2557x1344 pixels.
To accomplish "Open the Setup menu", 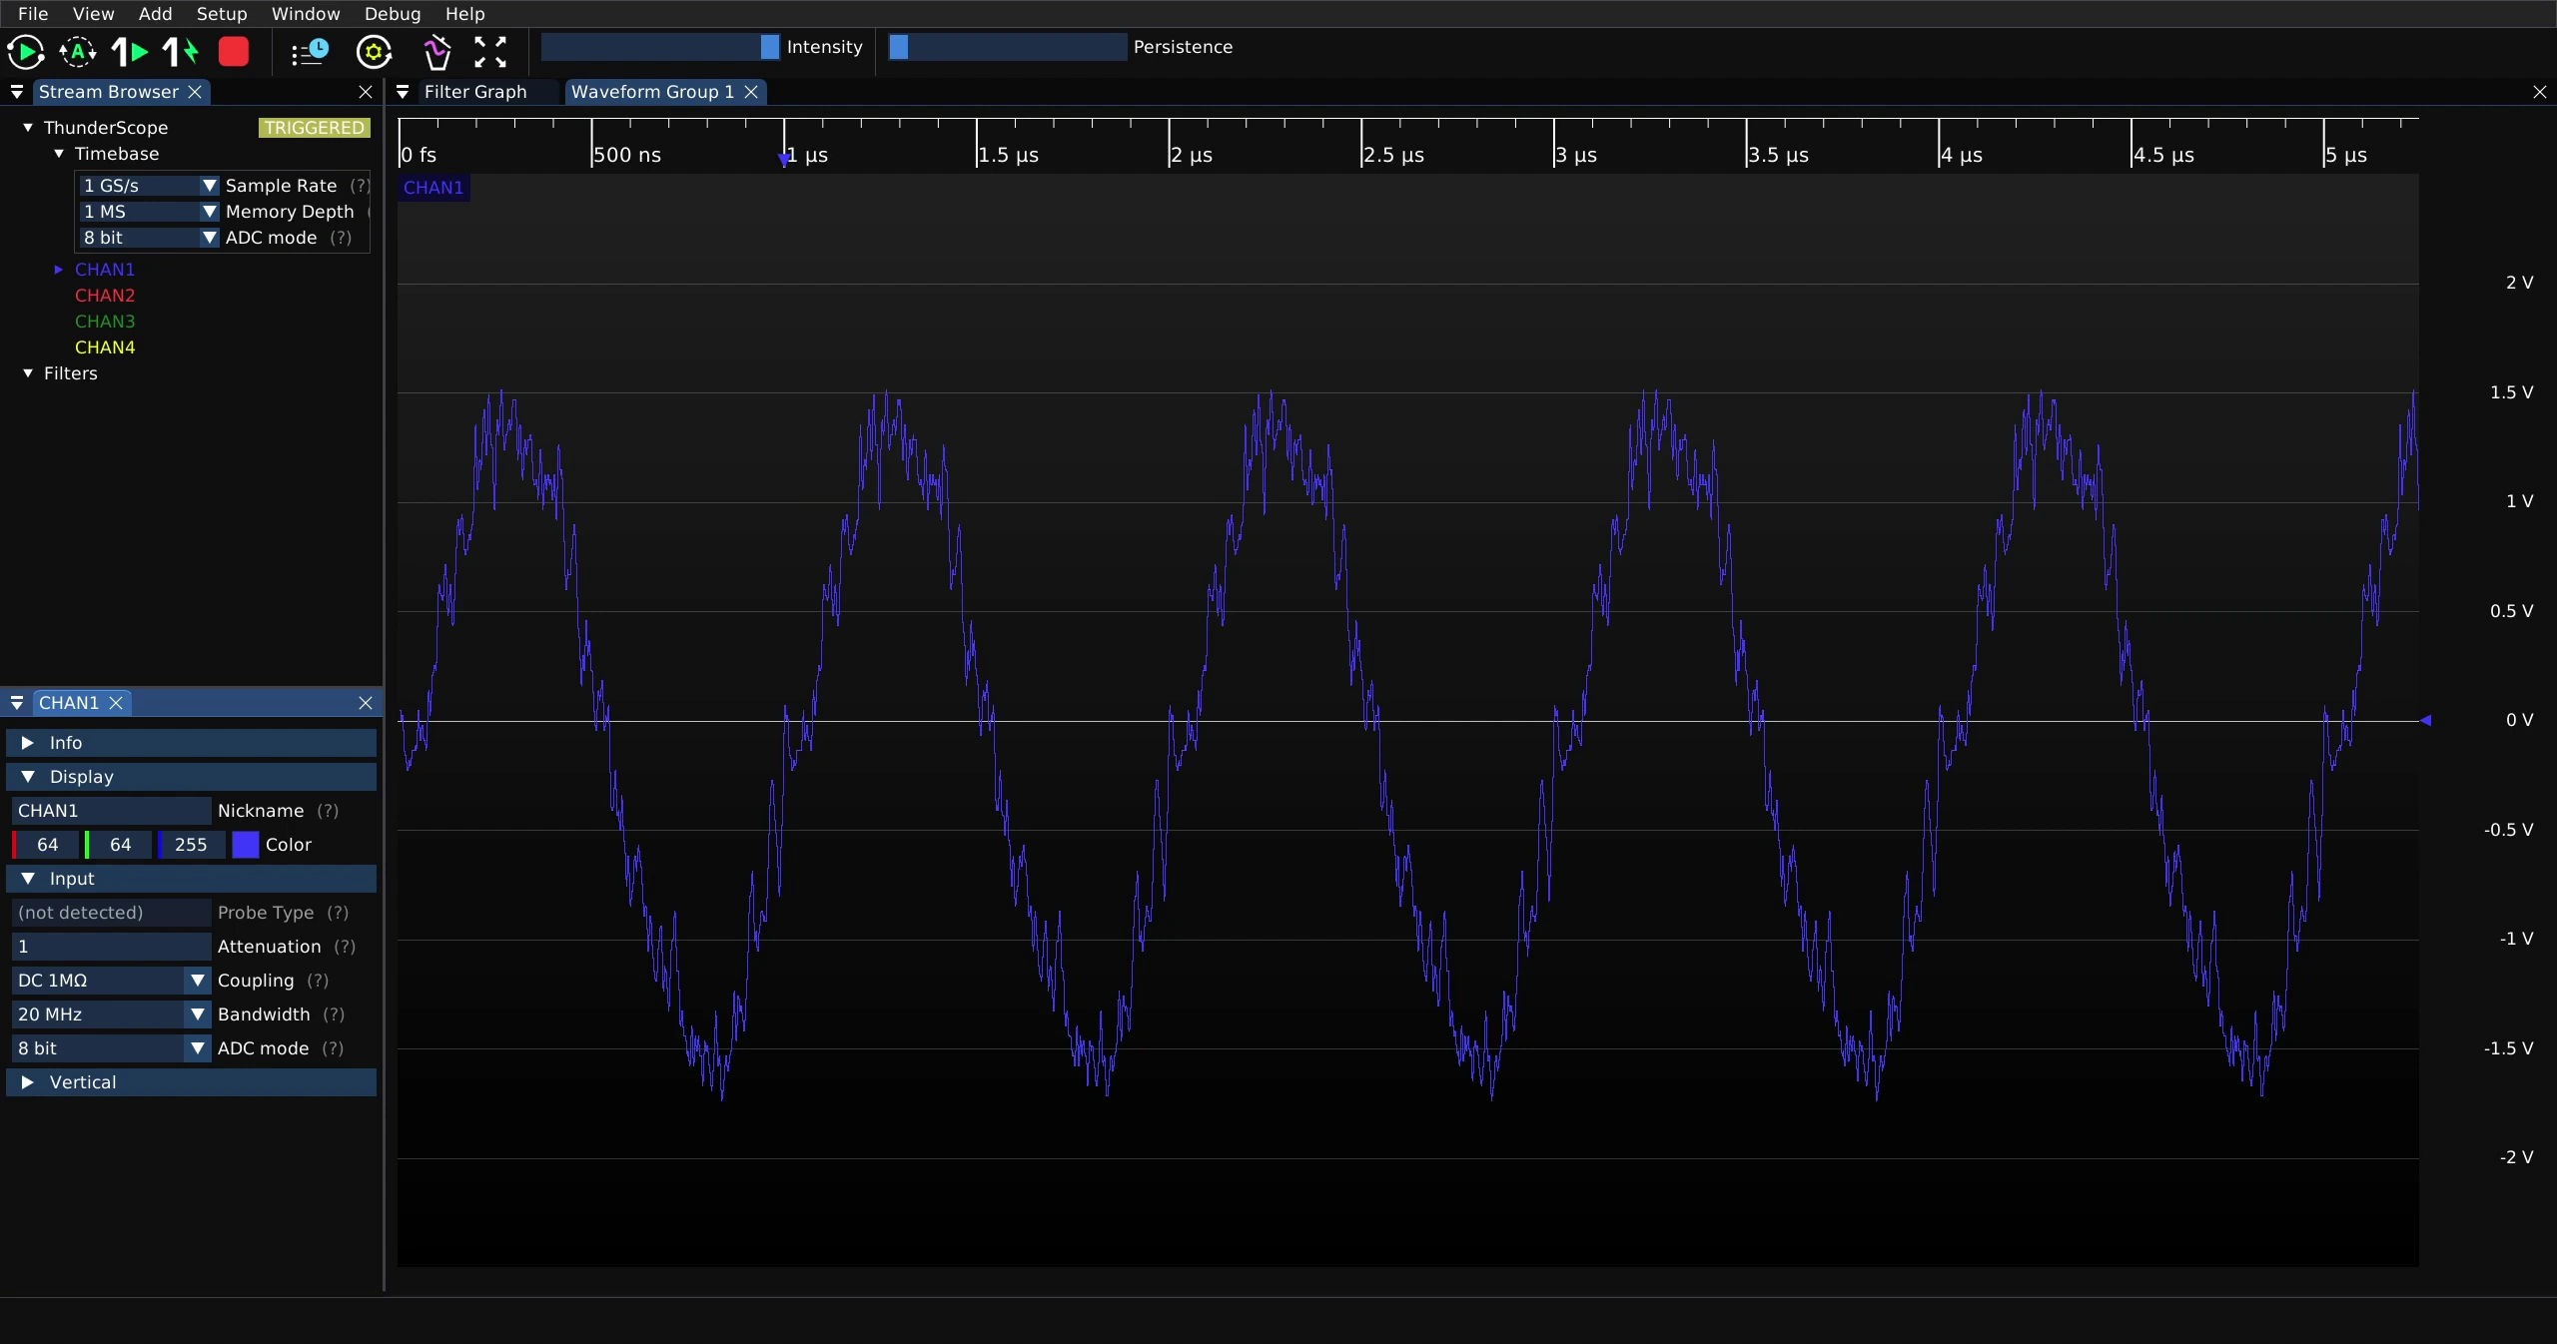I will click(x=222, y=14).
